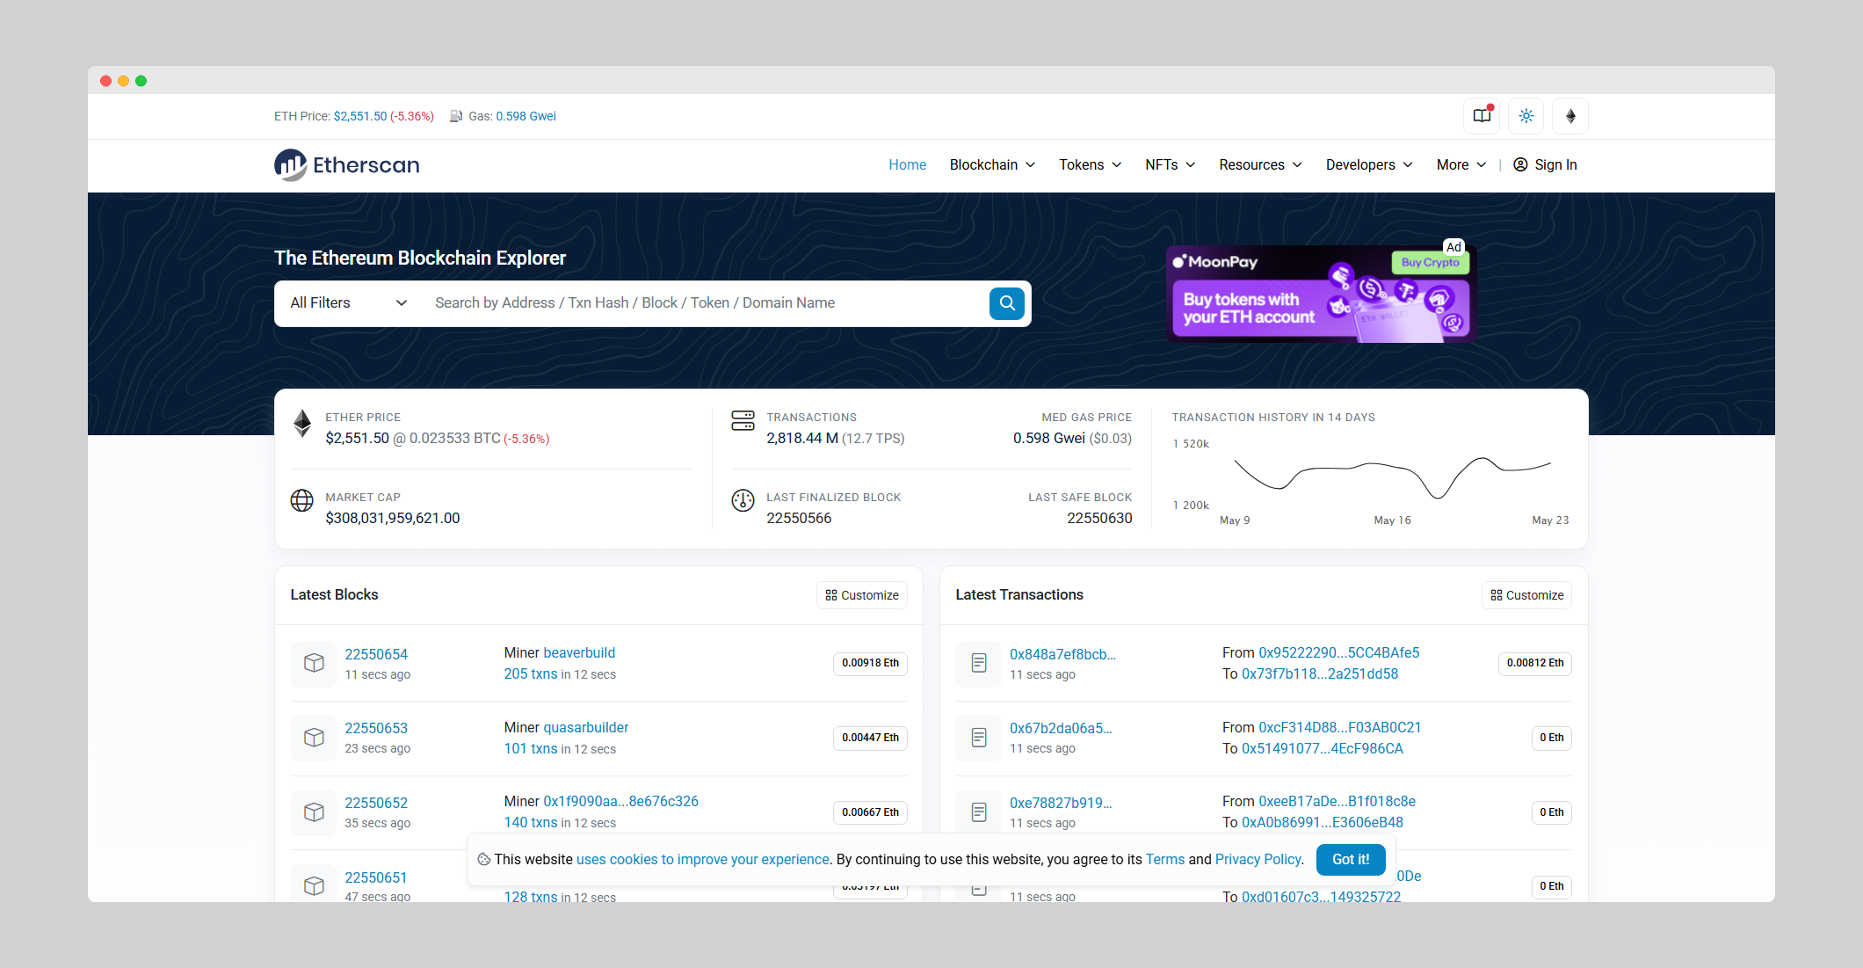Viewport: 1863px width, 968px height.
Task: Click the Etherscan logo
Action: [x=347, y=165]
